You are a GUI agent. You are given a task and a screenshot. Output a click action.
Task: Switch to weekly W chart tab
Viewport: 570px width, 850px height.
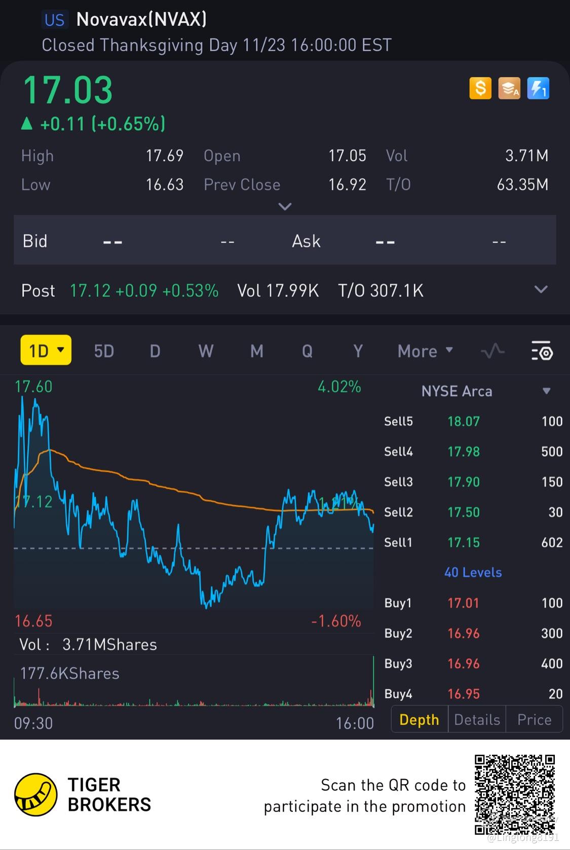206,351
